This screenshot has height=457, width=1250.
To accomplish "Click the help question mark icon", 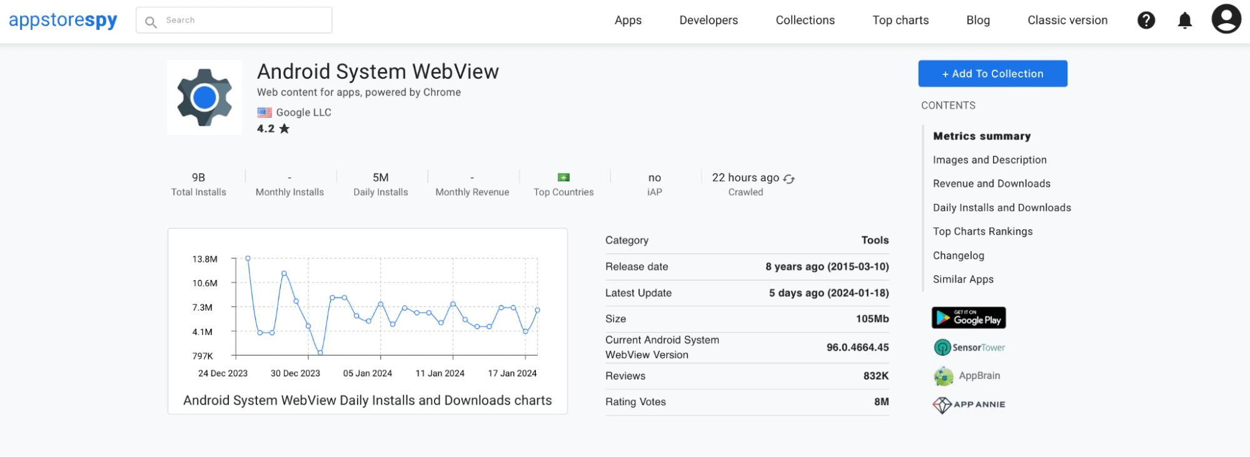I will [1146, 21].
